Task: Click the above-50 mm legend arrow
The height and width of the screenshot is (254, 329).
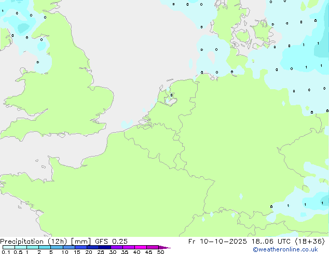Action: pos(164,247)
